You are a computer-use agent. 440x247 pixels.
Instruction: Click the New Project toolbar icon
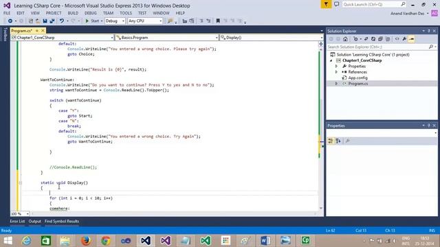tap(31, 21)
